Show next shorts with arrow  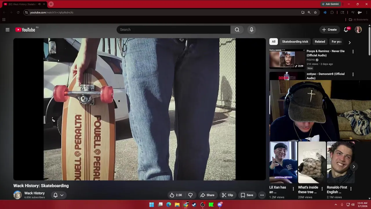pyautogui.click(x=354, y=167)
